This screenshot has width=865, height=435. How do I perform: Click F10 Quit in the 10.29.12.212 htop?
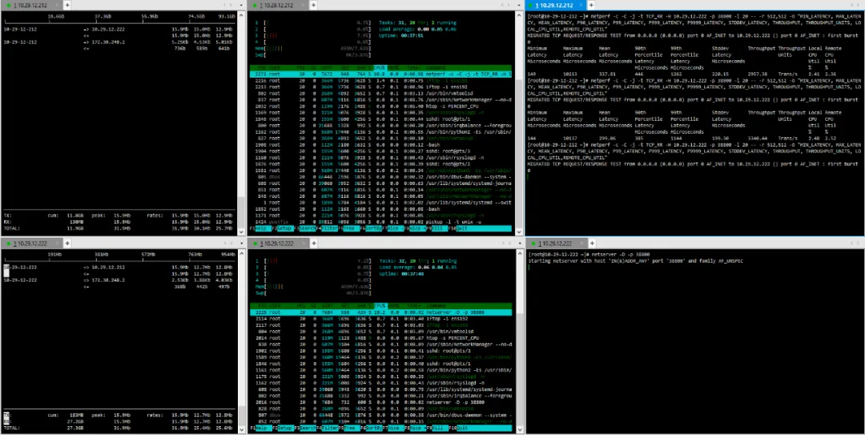[480, 228]
